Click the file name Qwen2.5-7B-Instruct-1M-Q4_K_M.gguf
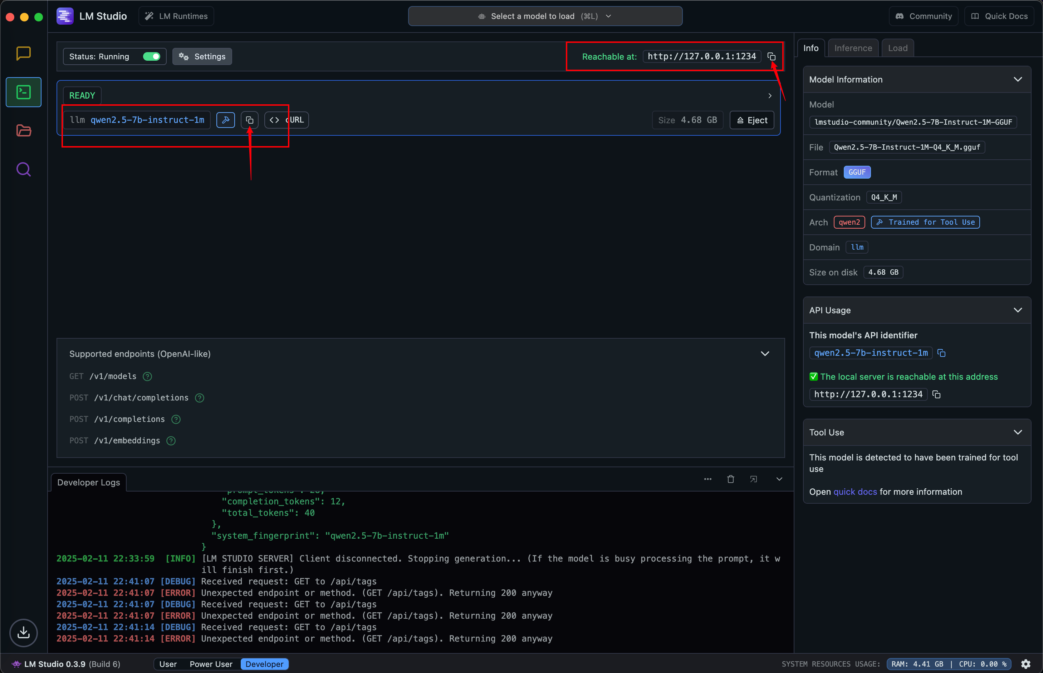 (x=907, y=147)
